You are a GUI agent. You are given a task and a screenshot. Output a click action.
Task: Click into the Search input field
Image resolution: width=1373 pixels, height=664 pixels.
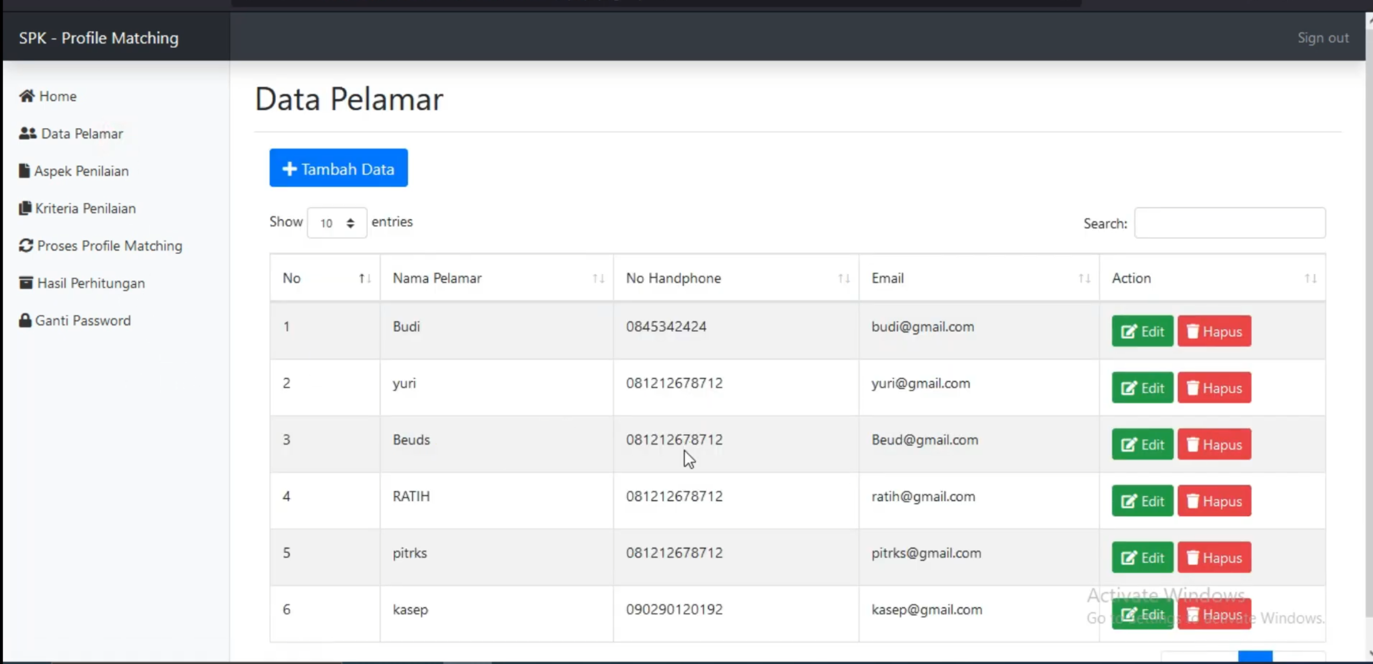[x=1230, y=223]
